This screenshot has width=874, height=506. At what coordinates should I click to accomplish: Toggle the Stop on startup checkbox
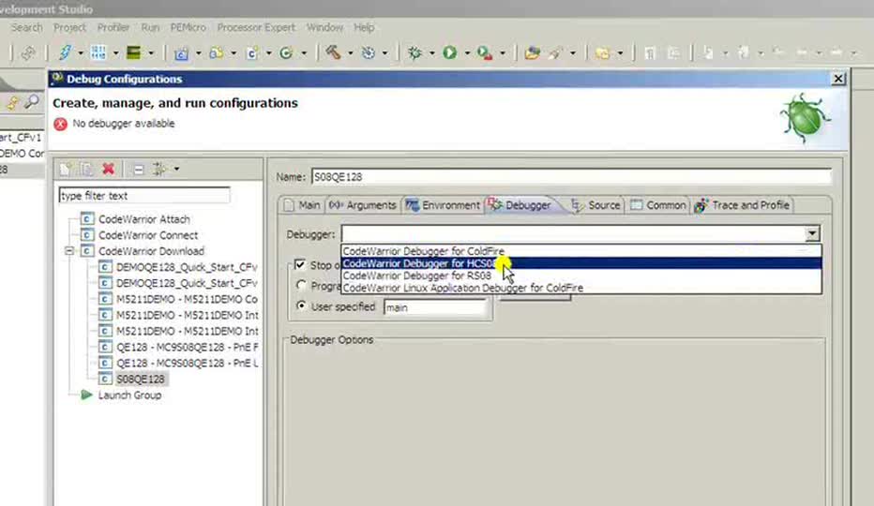[301, 266]
